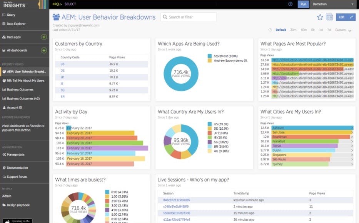Open the grid layout view icon
Viewport: 359px width, 223px height.
329,17
